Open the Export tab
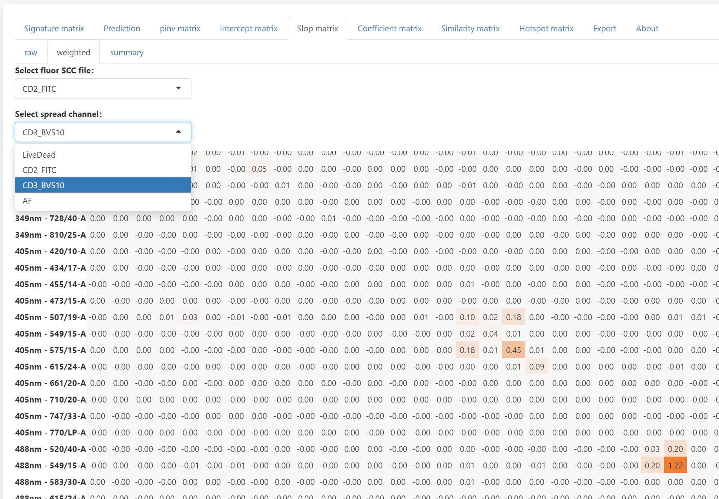The width and height of the screenshot is (719, 499). [x=604, y=29]
